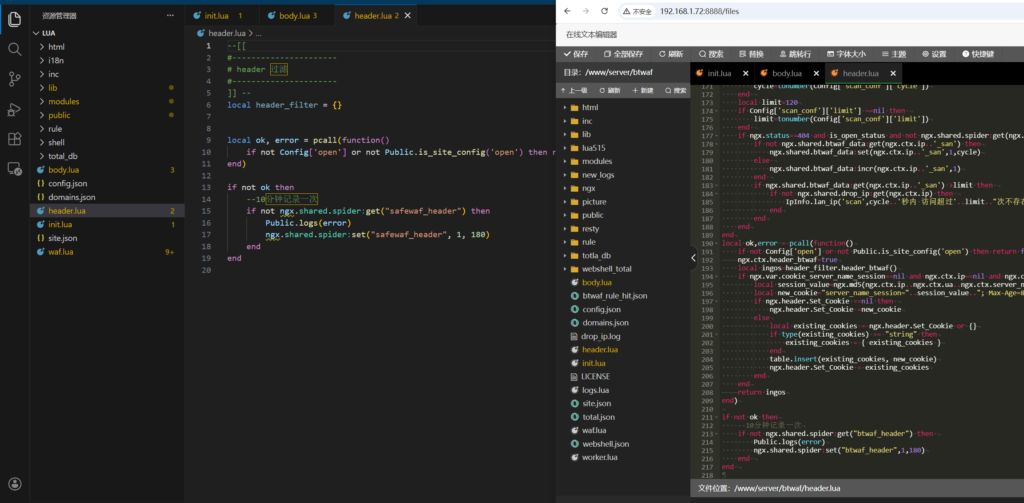The width and height of the screenshot is (1024, 503).
Task: Click the 保存 save button
Action: pos(576,54)
